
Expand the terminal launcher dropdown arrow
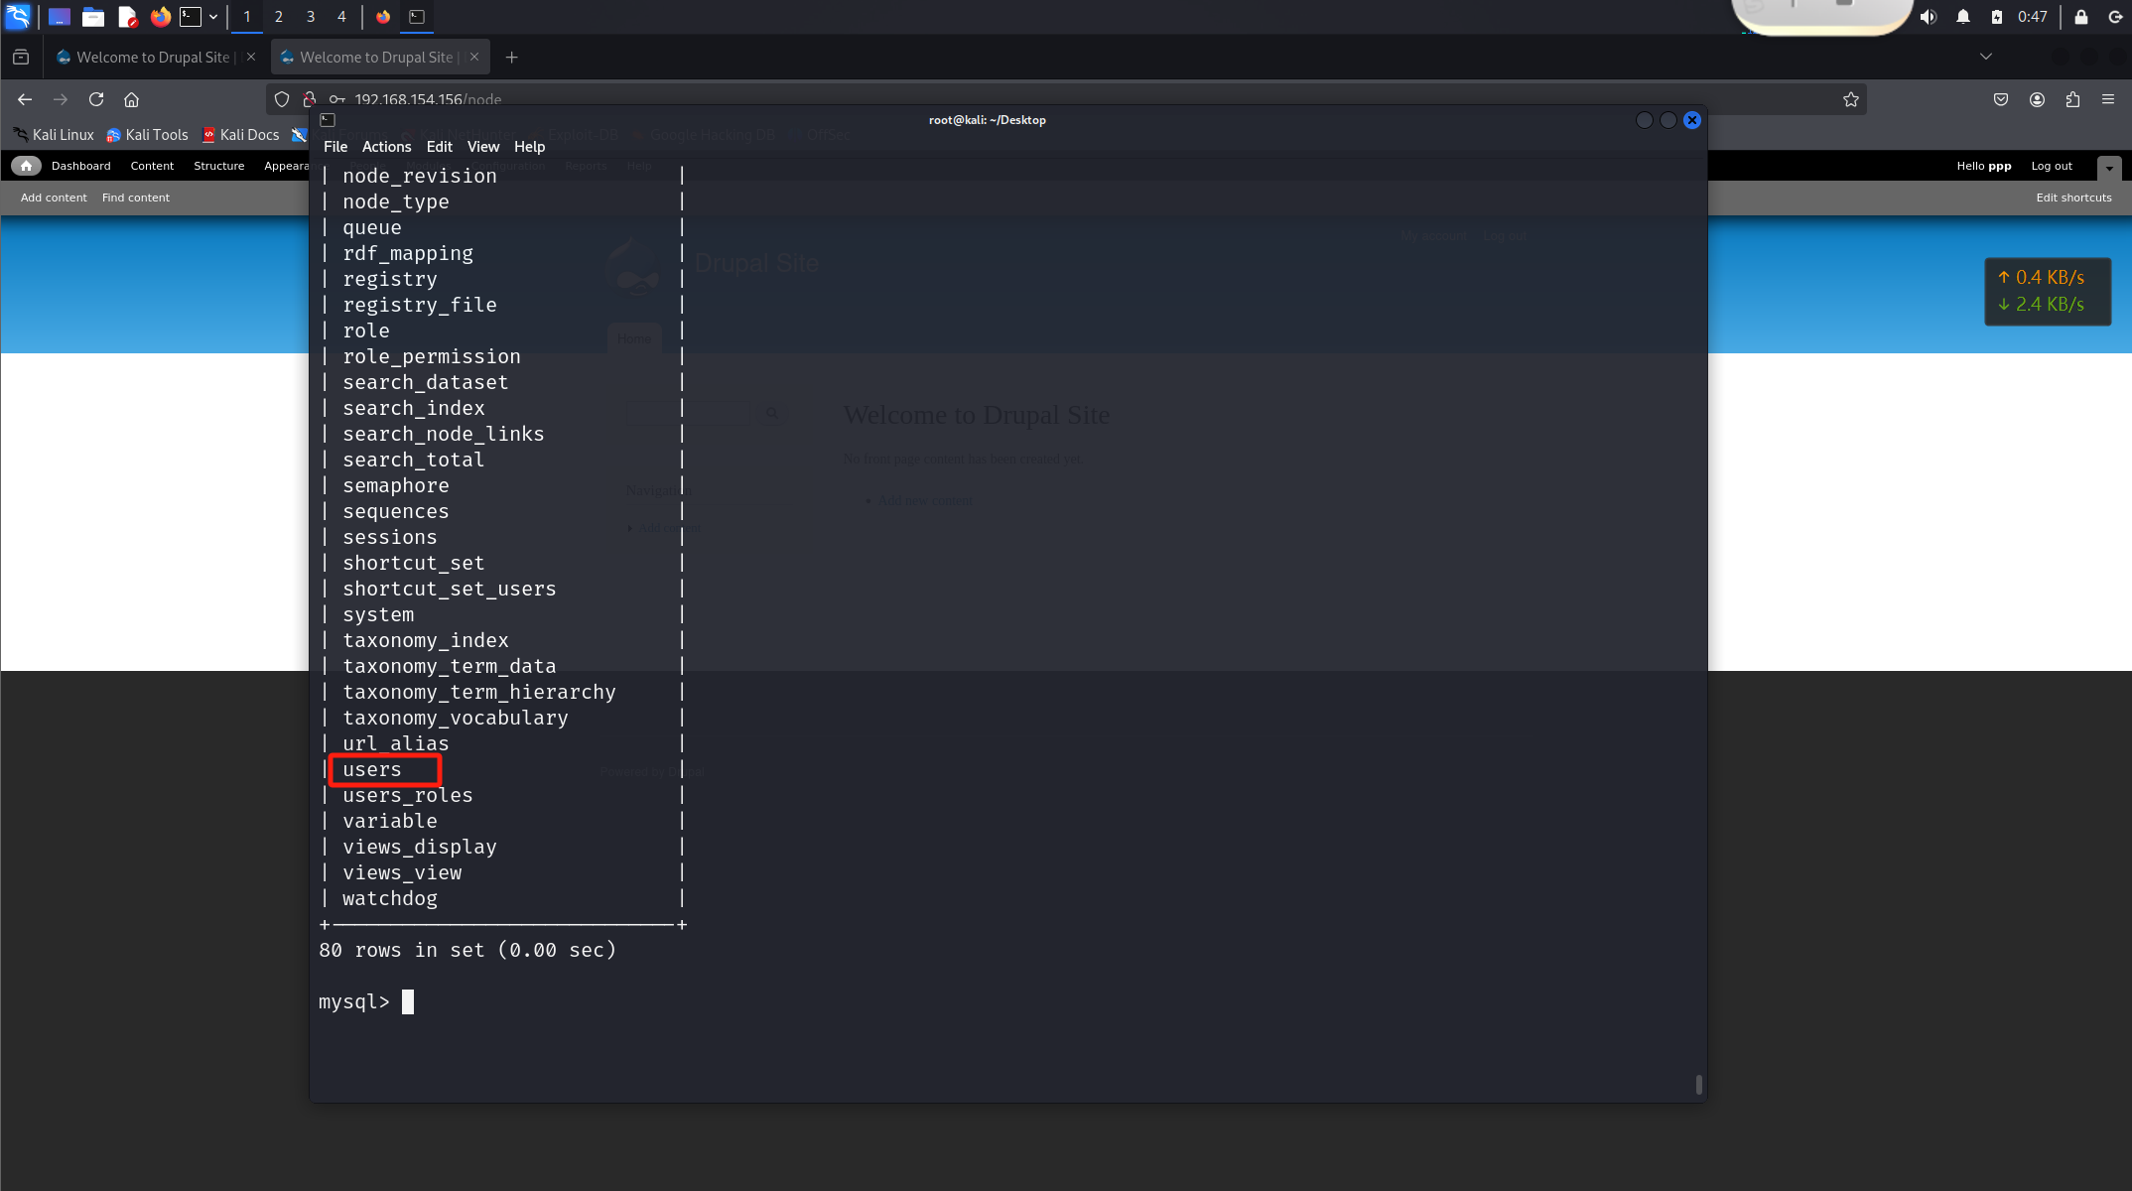pos(213,17)
